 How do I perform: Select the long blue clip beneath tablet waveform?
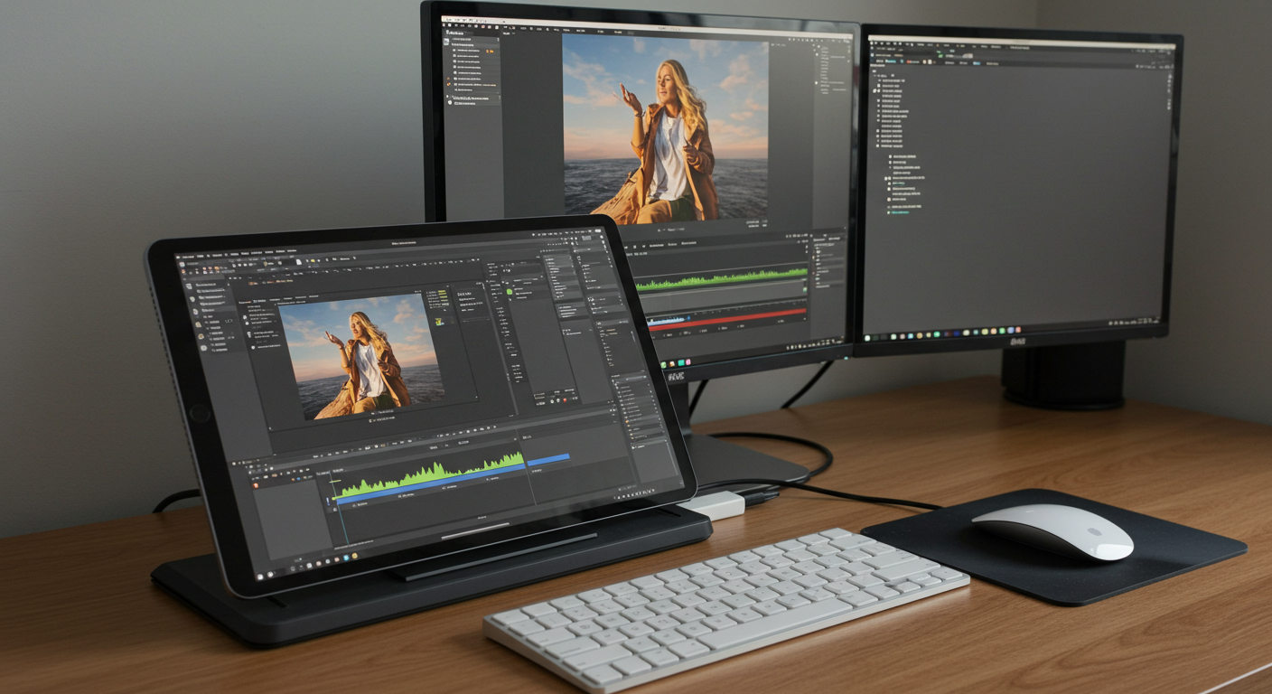click(430, 482)
